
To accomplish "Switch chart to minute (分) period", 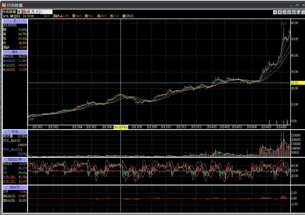I will [x=37, y=12].
